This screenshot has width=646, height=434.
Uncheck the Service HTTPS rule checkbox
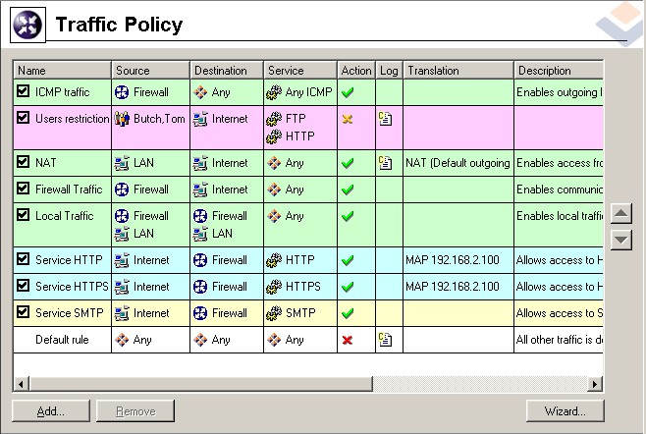point(24,285)
